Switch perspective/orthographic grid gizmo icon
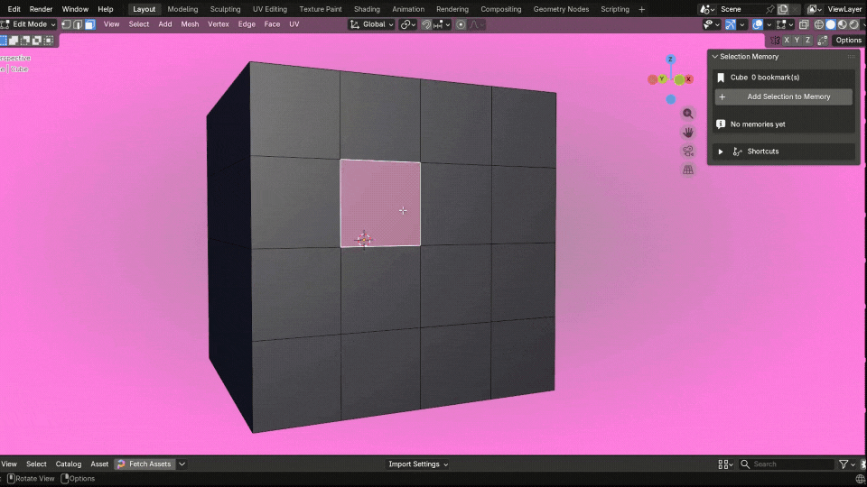The height and width of the screenshot is (487, 867). pyautogui.click(x=688, y=170)
